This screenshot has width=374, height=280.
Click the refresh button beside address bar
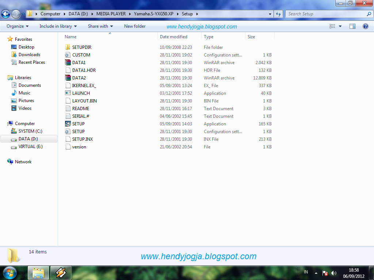pyautogui.click(x=278, y=14)
